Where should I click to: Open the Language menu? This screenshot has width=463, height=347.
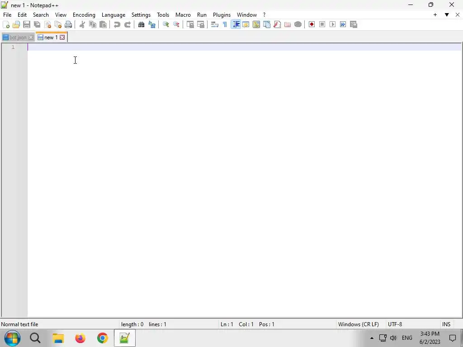tap(113, 15)
